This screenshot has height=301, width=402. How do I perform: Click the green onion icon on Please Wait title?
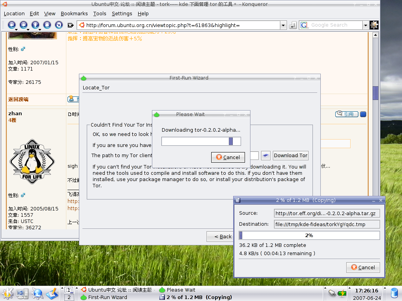coord(157,114)
